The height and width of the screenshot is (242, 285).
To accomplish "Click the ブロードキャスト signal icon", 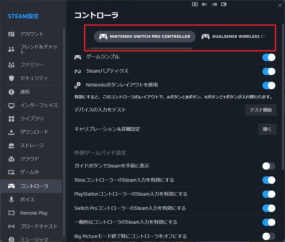I will [x=11, y=226].
